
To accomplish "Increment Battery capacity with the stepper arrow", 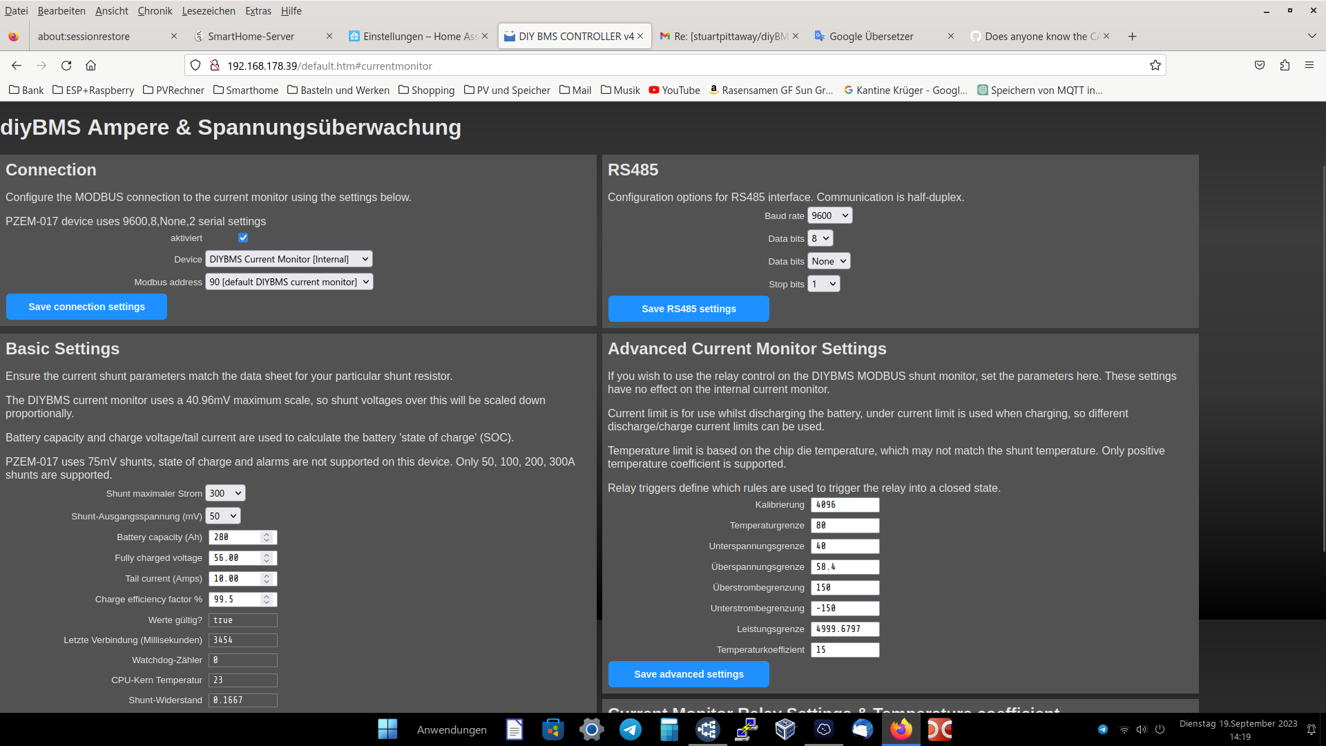I will click(x=267, y=533).
